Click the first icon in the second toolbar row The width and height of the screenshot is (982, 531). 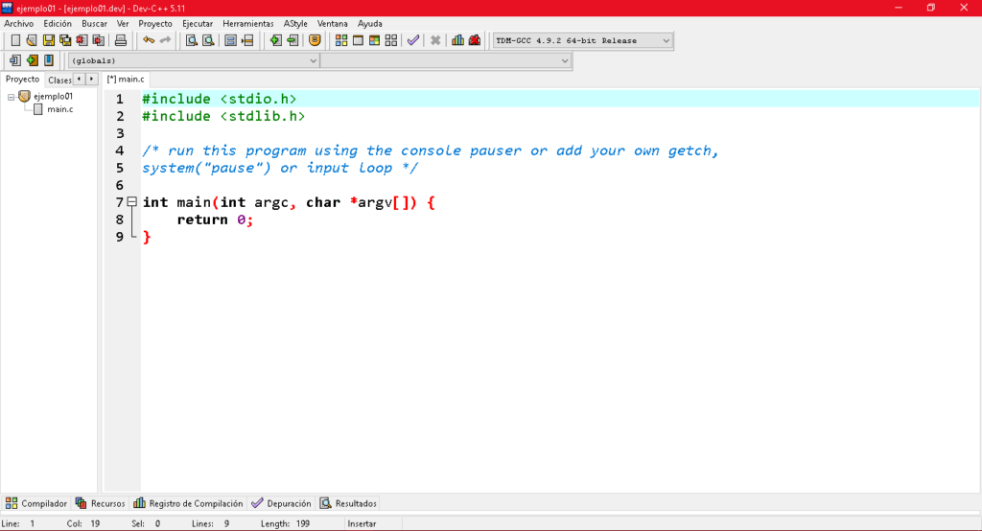[x=15, y=60]
